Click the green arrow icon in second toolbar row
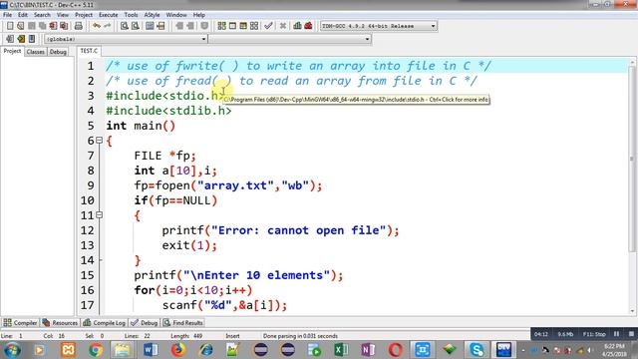 pos(21,39)
